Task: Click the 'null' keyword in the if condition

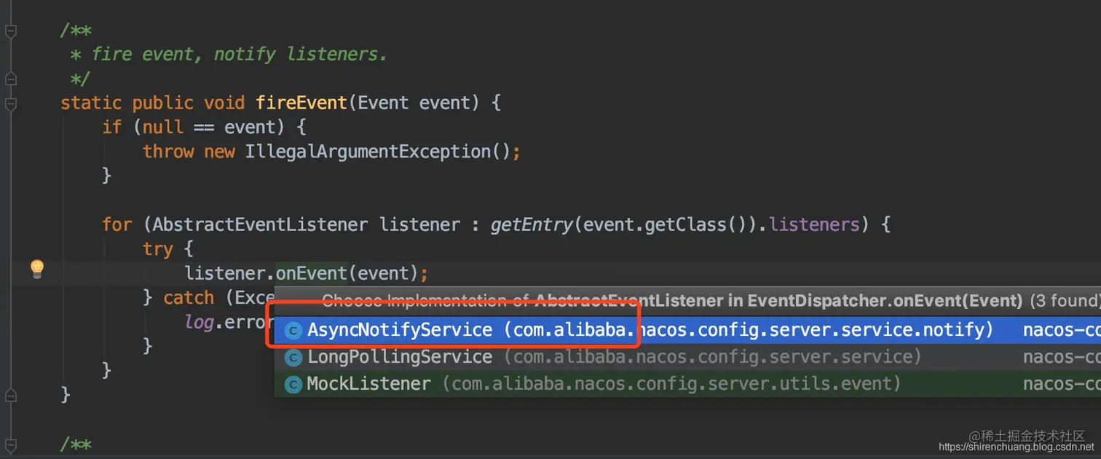Action: (162, 127)
